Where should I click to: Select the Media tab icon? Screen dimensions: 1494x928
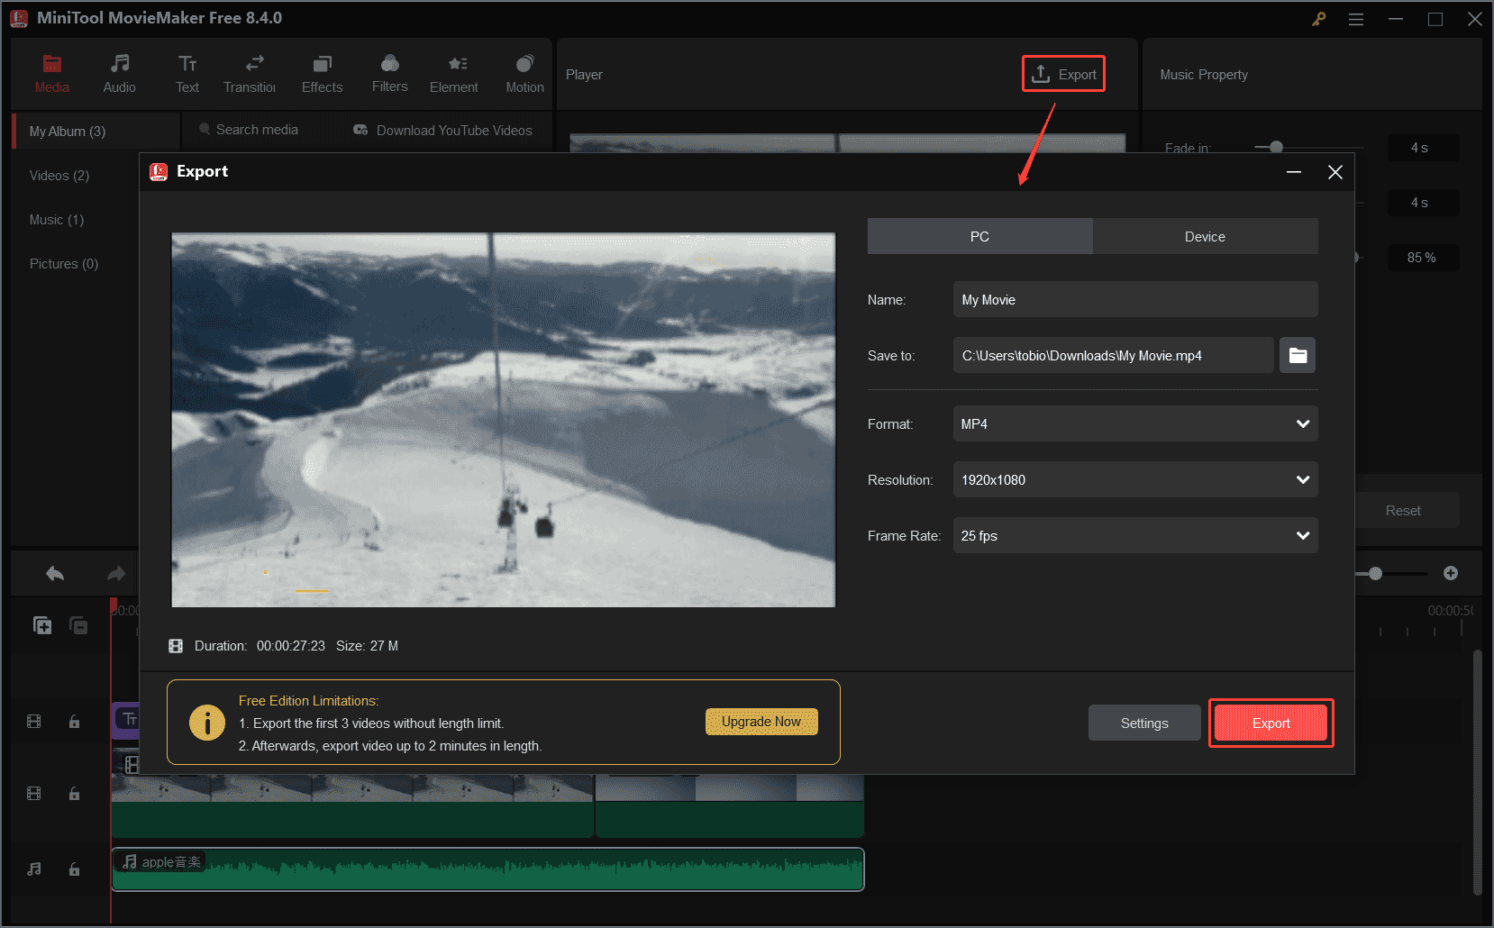(51, 72)
